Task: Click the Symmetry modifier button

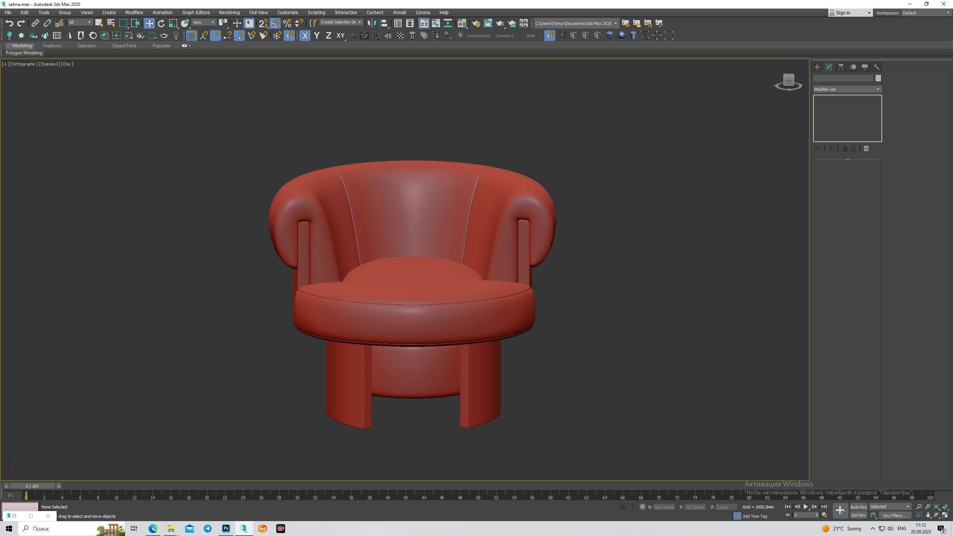Action: point(504,36)
